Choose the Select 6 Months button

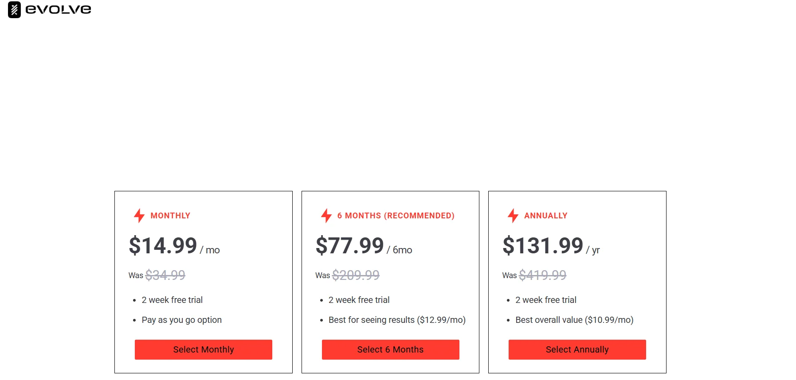[x=390, y=349]
